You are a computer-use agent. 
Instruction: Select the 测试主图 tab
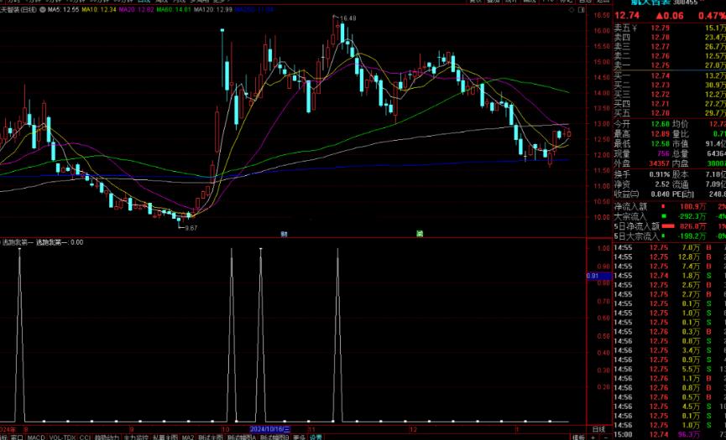tap(211, 437)
